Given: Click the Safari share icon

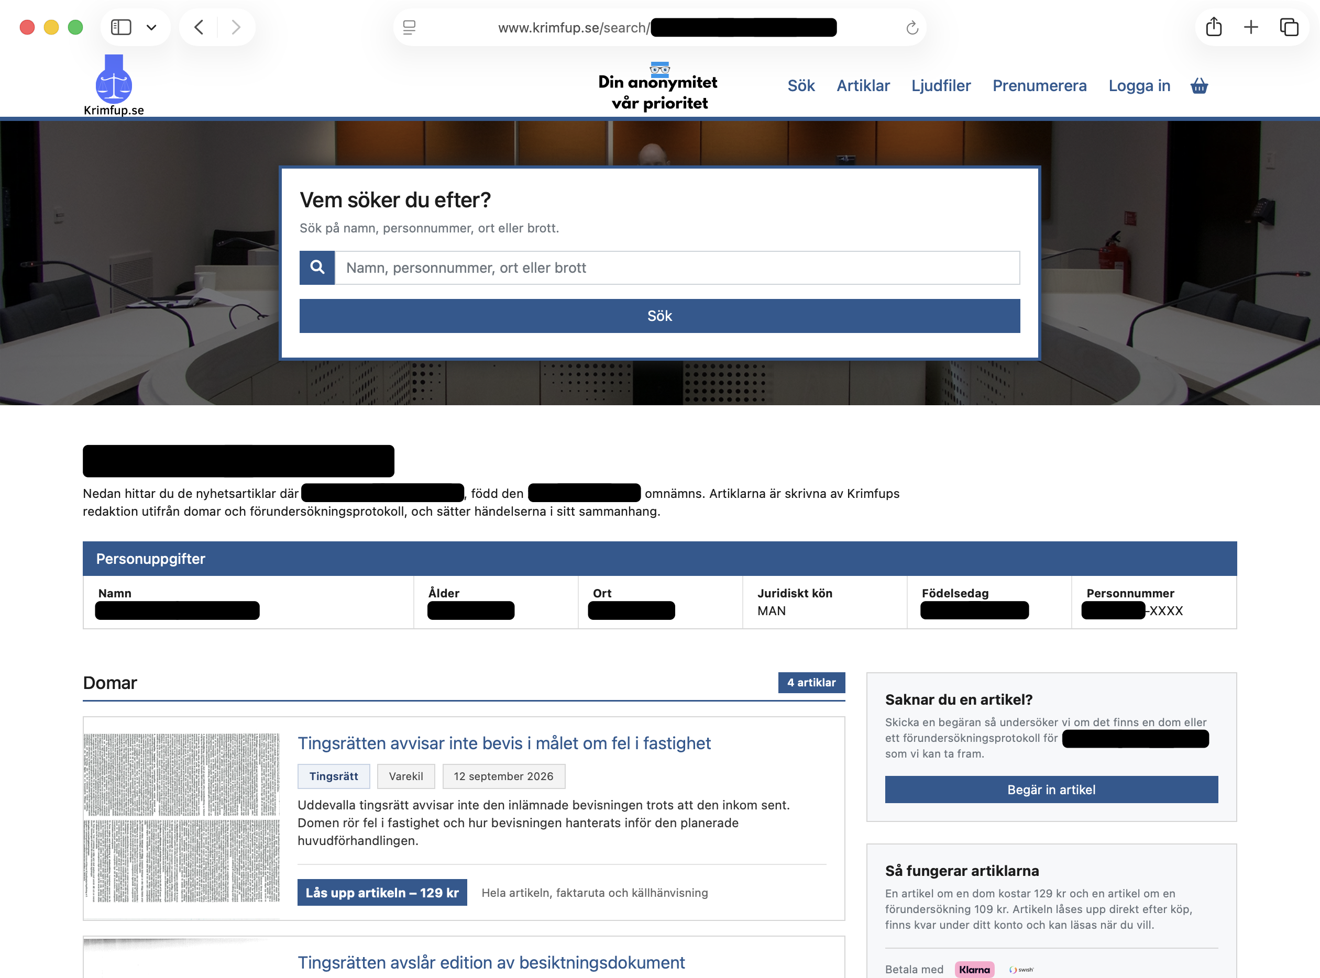Looking at the screenshot, I should click(x=1214, y=27).
